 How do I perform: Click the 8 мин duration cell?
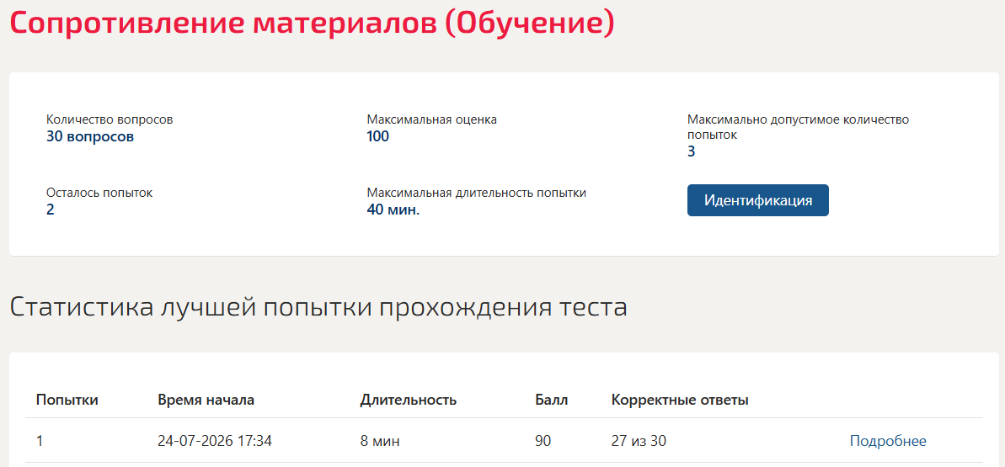tap(380, 441)
